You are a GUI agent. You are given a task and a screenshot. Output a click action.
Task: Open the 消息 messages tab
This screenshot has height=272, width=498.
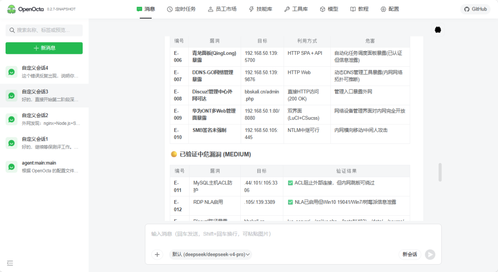click(x=146, y=9)
